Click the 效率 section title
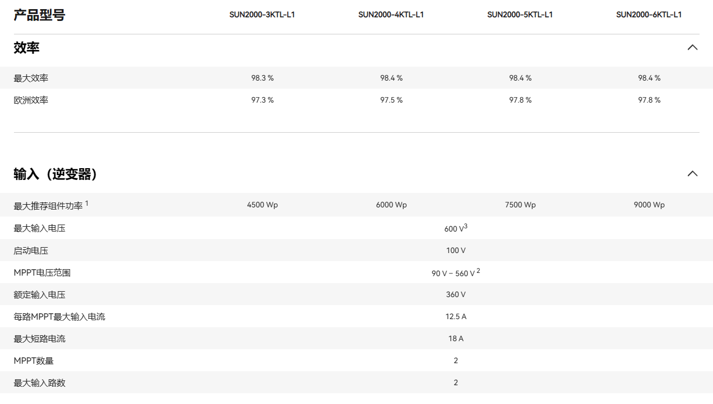 point(26,48)
